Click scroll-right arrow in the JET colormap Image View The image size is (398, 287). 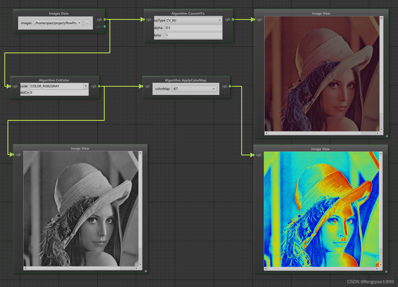click(377, 269)
